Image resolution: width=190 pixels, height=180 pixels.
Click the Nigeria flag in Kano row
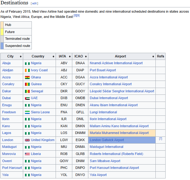27,126
